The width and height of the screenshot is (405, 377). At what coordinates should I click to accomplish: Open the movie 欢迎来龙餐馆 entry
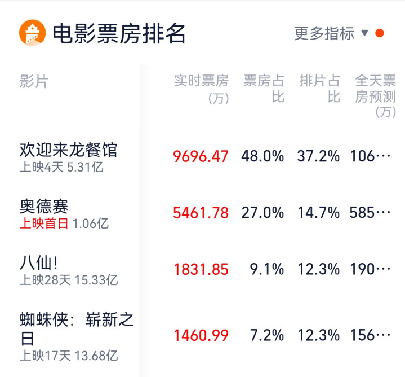(69, 150)
